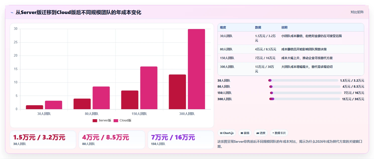Click the 30人团队 Server版 bar
Viewport: 374px width, 159px height.
coord(34,107)
